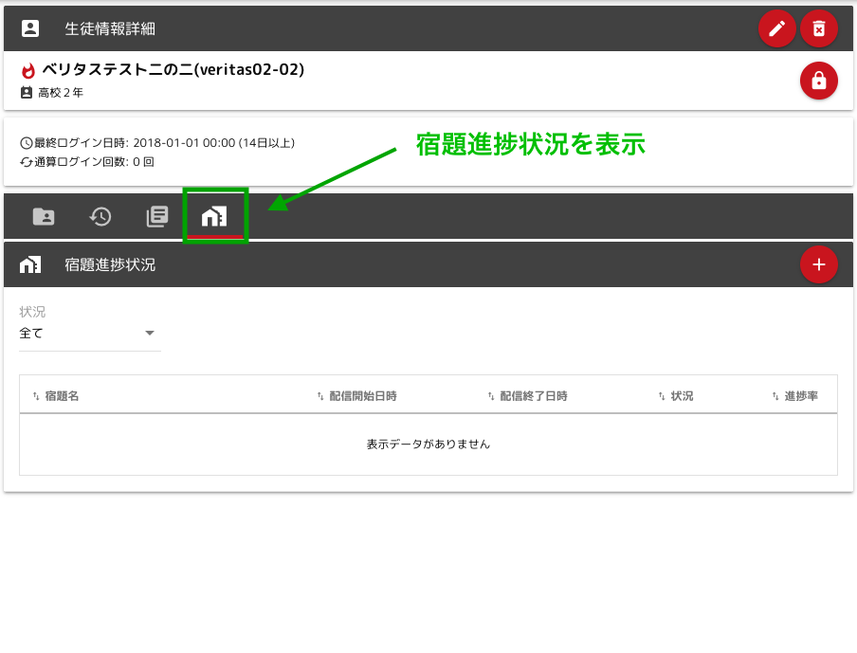Click the pencil edit button for student info
Image resolution: width=857 pixels, height=653 pixels.
776,28
